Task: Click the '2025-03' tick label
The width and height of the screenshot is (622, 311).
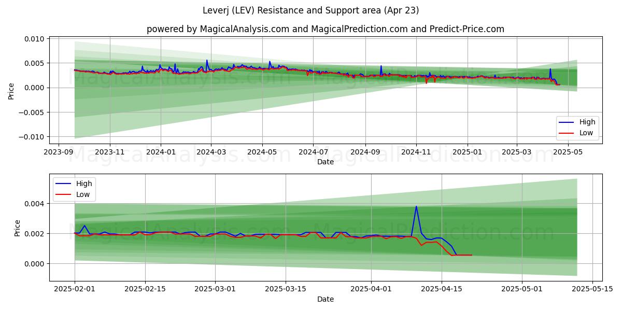Action: tap(517, 151)
